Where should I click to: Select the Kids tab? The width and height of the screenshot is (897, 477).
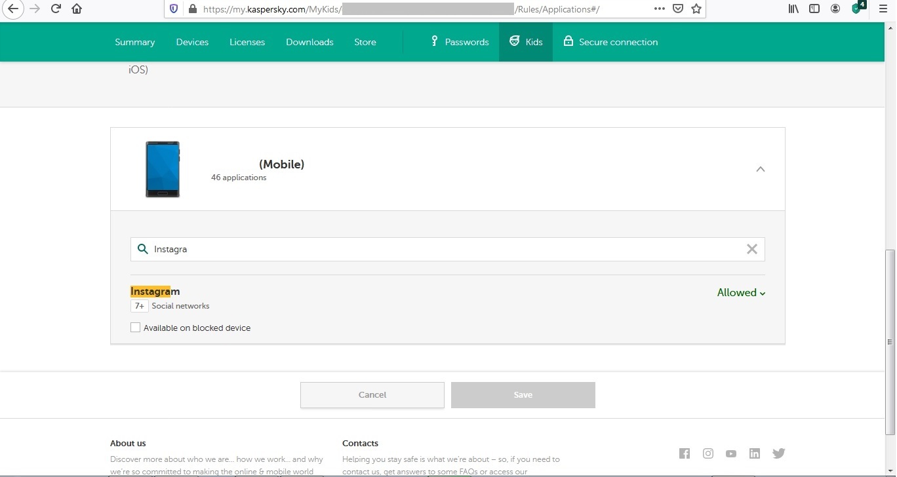[x=526, y=42]
